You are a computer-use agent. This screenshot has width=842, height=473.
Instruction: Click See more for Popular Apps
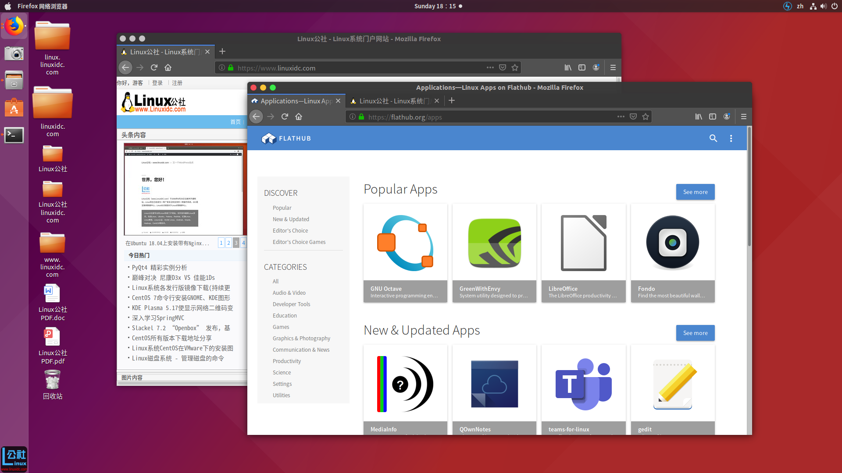pyautogui.click(x=695, y=192)
